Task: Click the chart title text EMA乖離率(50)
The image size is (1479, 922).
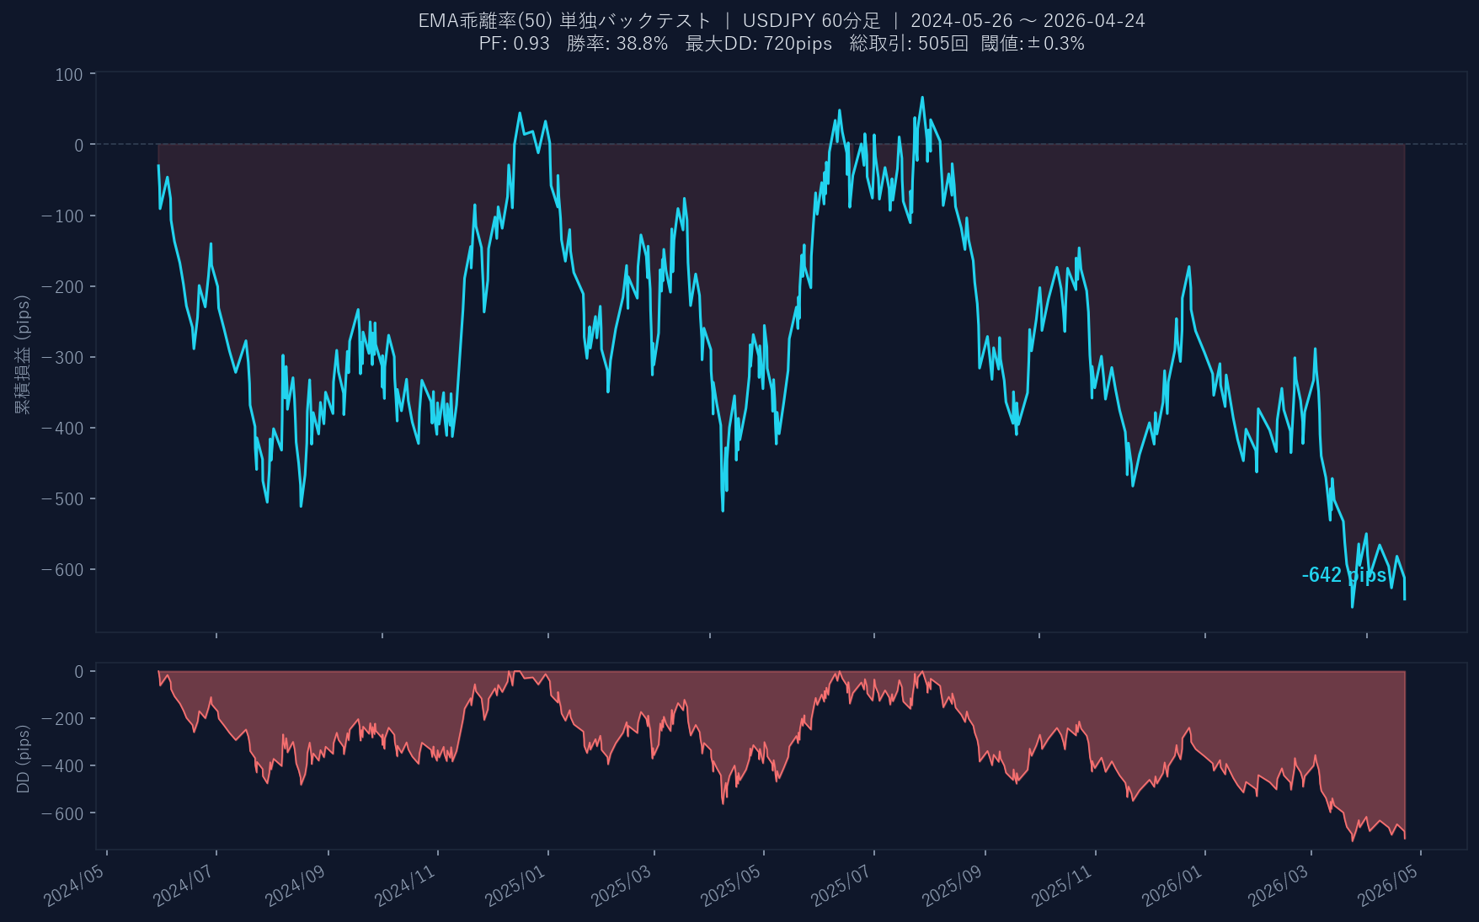Action: (484, 21)
